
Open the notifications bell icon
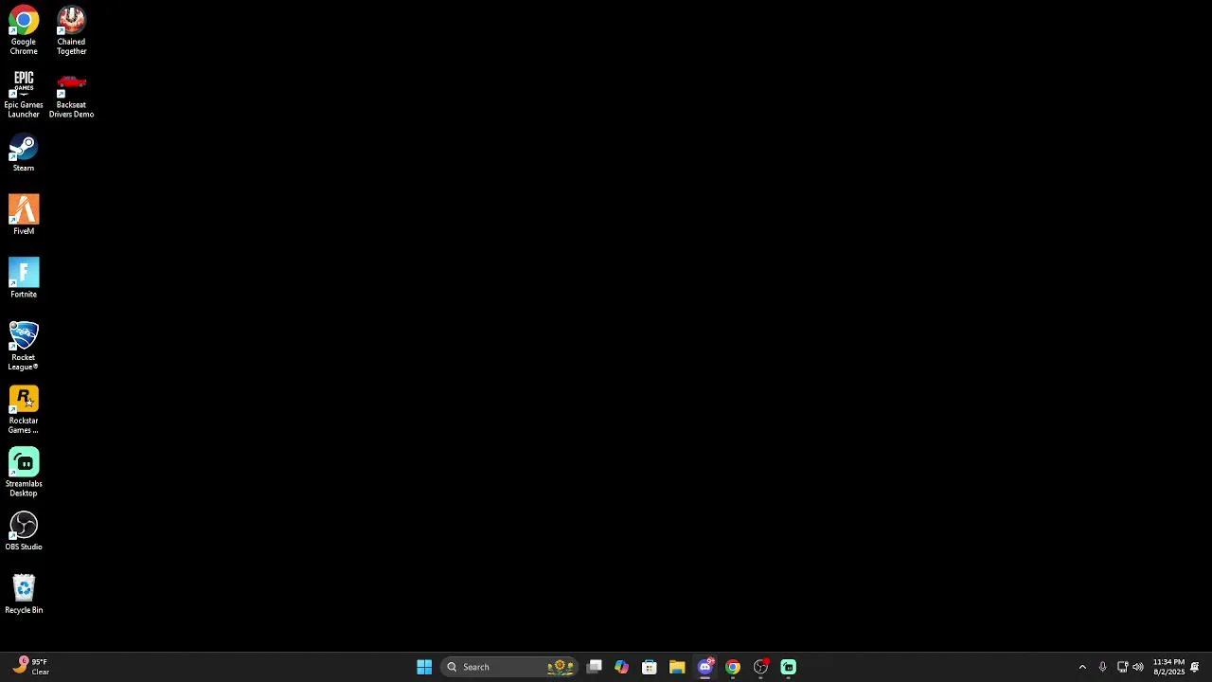(x=1195, y=667)
